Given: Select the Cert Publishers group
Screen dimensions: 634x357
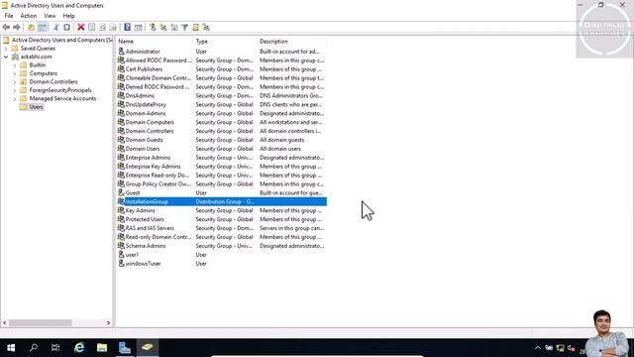Looking at the screenshot, I should 222,69.
